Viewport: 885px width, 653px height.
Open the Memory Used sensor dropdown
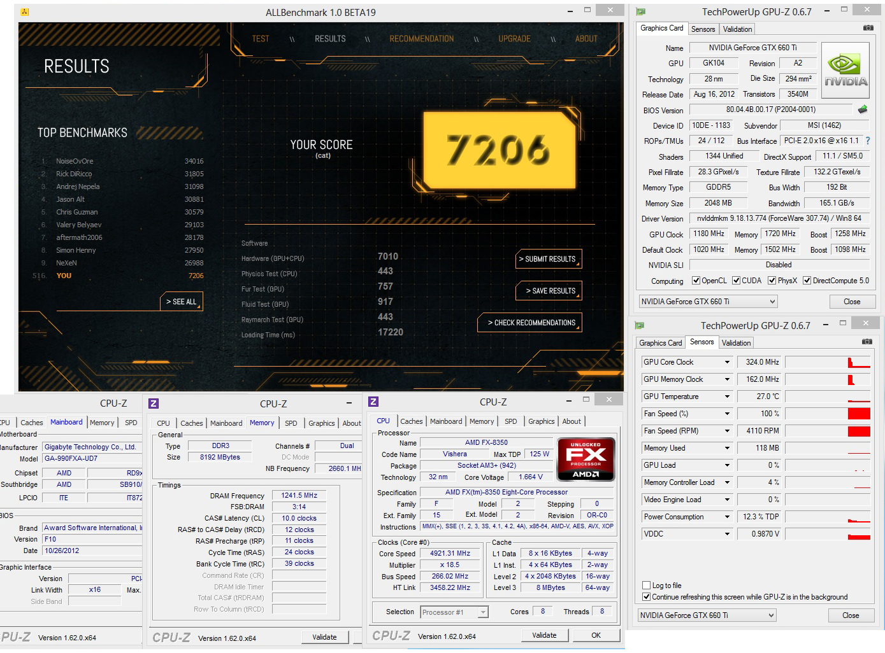pyautogui.click(x=727, y=448)
